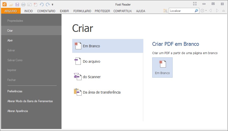This screenshot has width=228, height=131.
Task: Switch to the INÍCIO tab
Action: [x=28, y=11]
